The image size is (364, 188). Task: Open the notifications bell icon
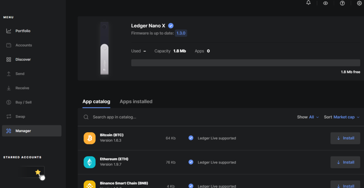tap(308, 2)
